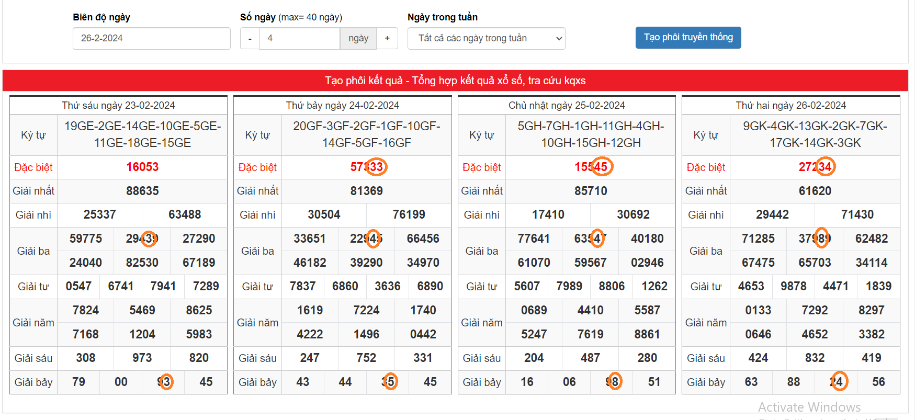
Task: Click the special prize number 15545
Action: coord(591,167)
